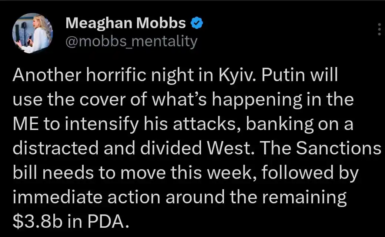This screenshot has width=385, height=237.
Task: Click the blue verified checkmark badge
Action: pos(197,24)
